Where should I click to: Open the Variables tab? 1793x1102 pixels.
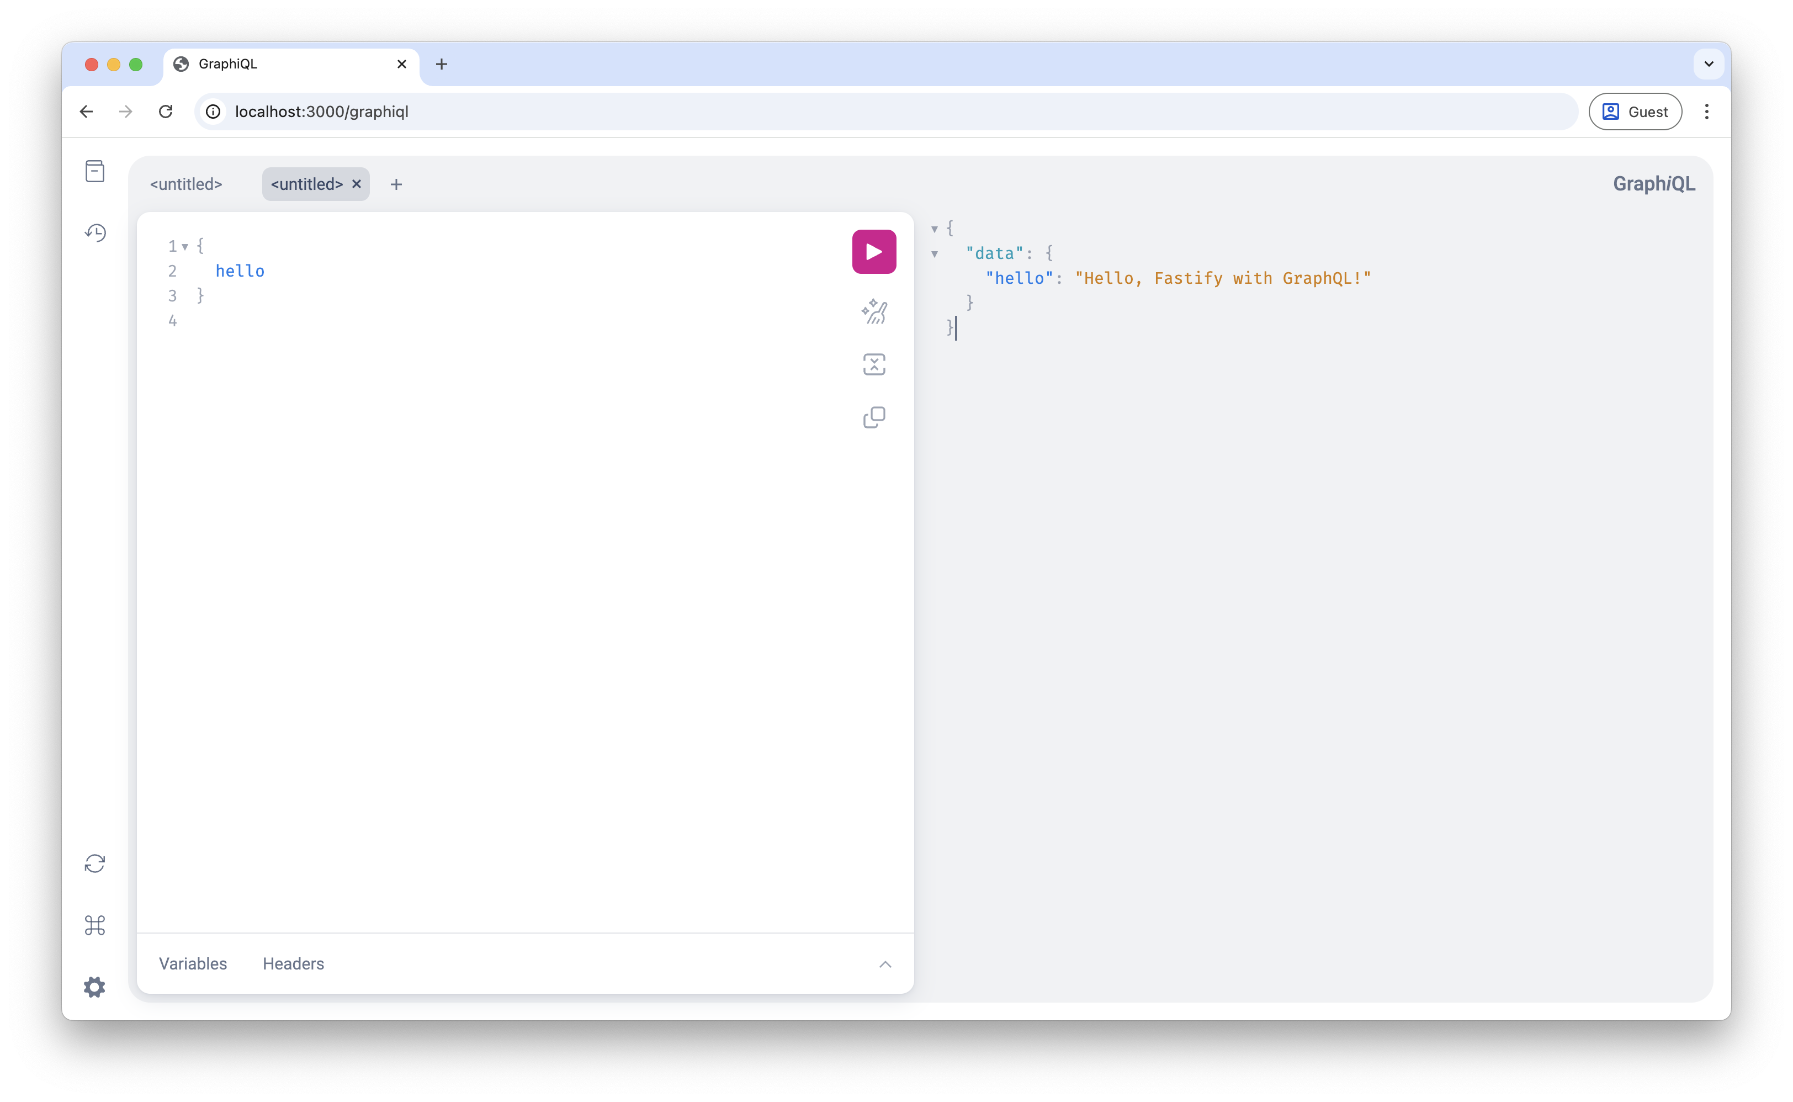[x=193, y=963]
